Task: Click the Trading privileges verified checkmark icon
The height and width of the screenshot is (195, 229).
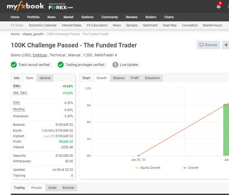Action: click(60, 65)
